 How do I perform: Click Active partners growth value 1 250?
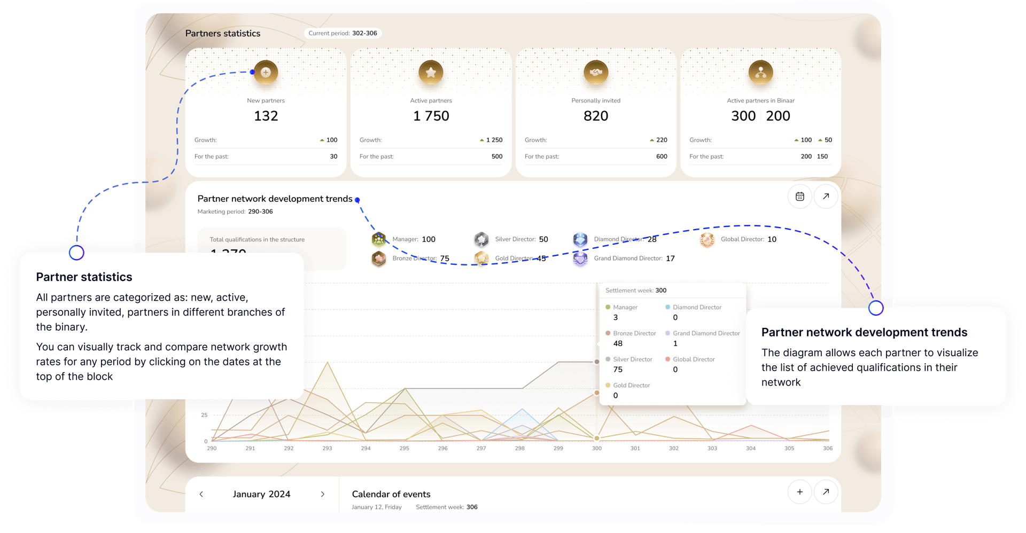[x=494, y=140]
